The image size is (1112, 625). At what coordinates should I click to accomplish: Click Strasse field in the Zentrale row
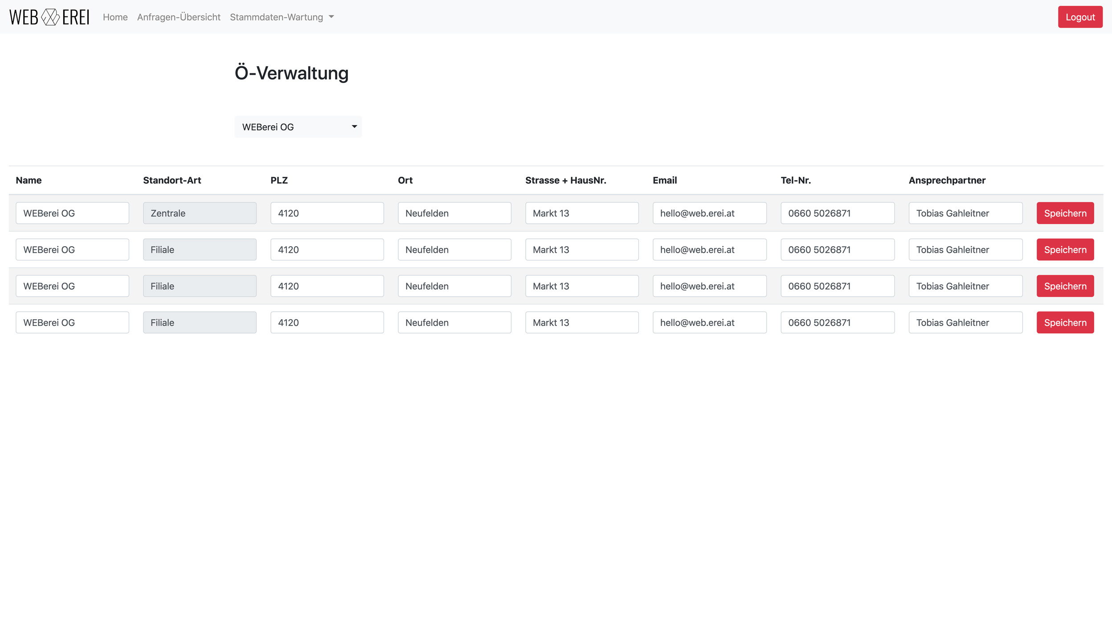pos(582,213)
